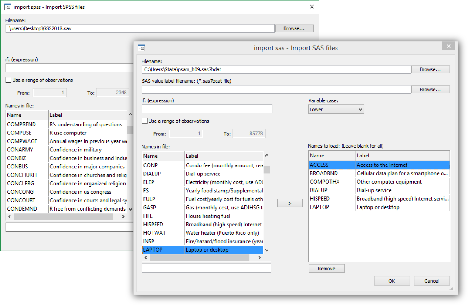
Task: Select CONCHURH in SPSS names list
Action: coord(66,175)
